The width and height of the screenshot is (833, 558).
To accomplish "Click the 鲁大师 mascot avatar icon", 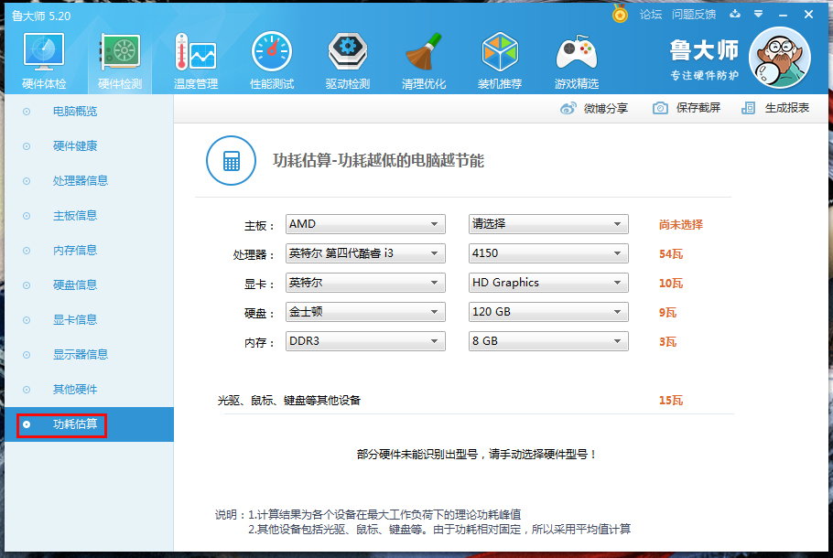I will coord(779,57).
